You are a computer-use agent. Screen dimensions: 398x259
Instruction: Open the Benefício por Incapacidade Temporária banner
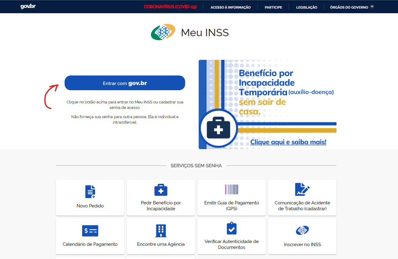(x=267, y=104)
